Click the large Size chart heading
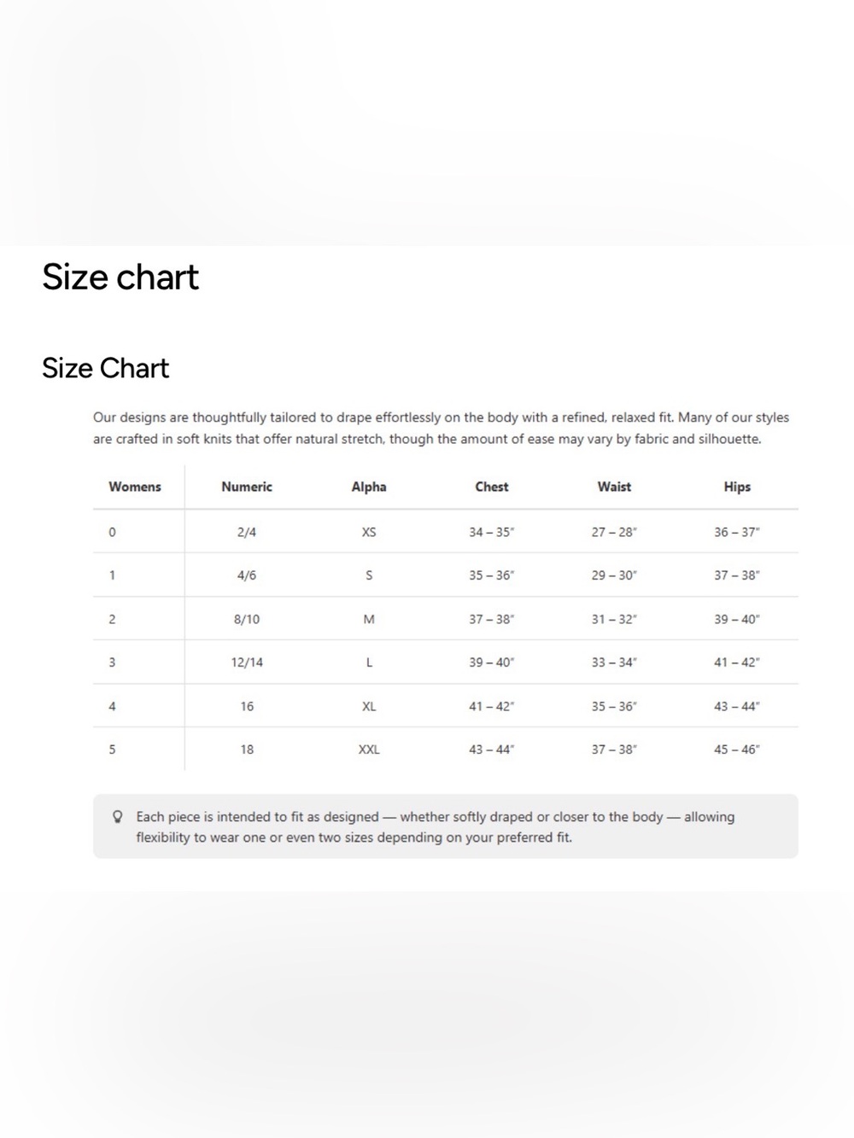The height and width of the screenshot is (1138, 854). pyautogui.click(x=120, y=277)
